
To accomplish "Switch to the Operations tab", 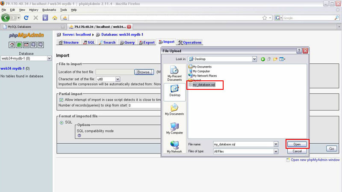I will [190, 42].
